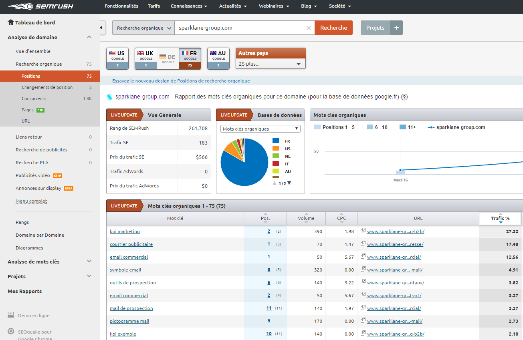
Task: Sort by Volume column arrows
Action: point(306,218)
